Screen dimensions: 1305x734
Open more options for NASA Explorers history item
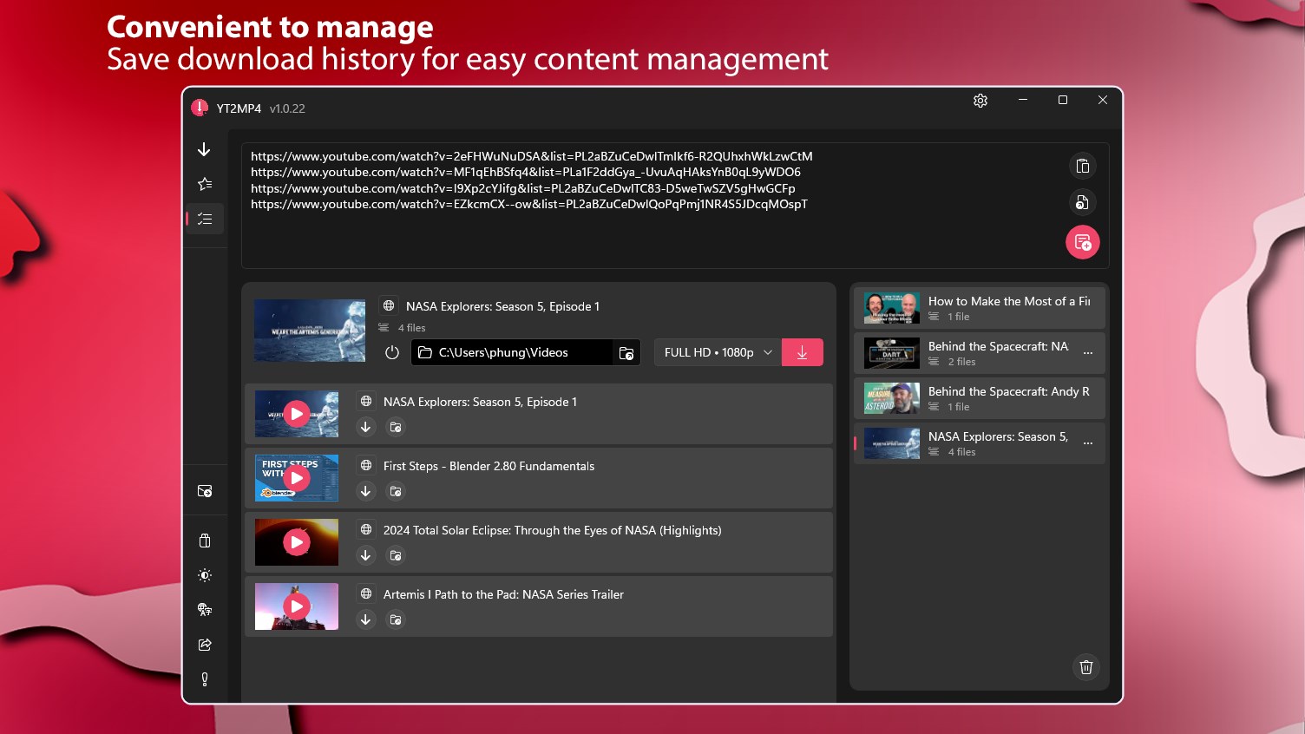1088,443
